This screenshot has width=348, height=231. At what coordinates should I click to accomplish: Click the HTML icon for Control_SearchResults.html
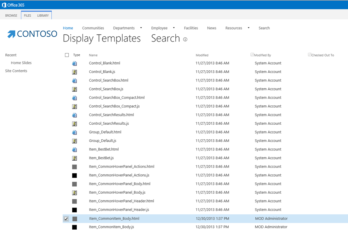coord(74,115)
